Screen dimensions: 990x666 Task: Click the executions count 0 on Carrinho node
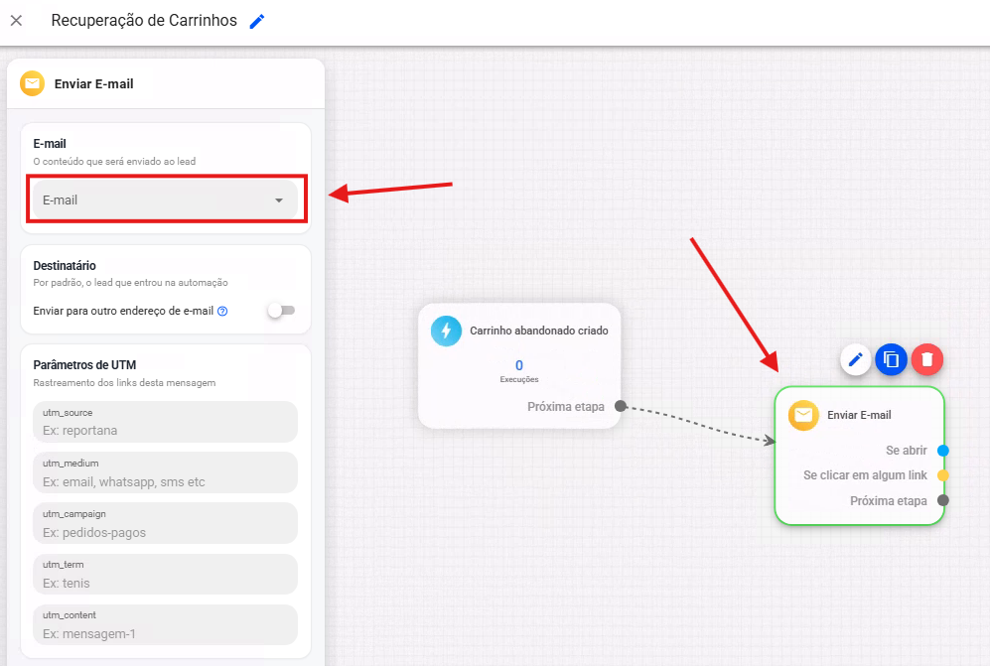pos(519,365)
